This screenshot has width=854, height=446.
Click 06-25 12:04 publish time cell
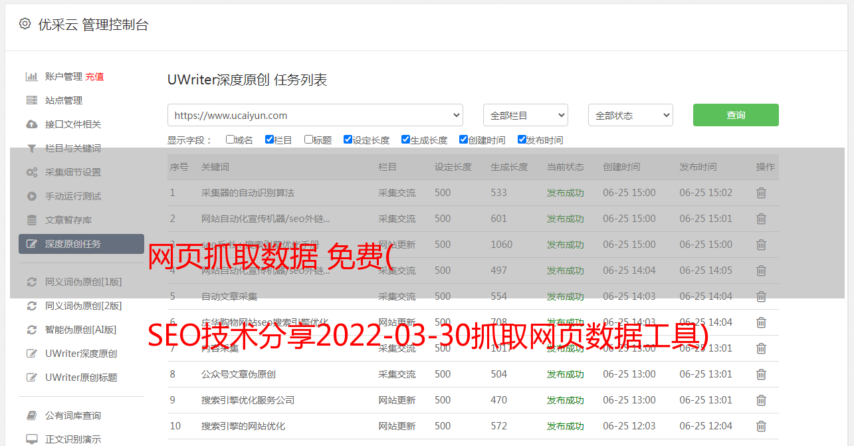click(x=706, y=426)
